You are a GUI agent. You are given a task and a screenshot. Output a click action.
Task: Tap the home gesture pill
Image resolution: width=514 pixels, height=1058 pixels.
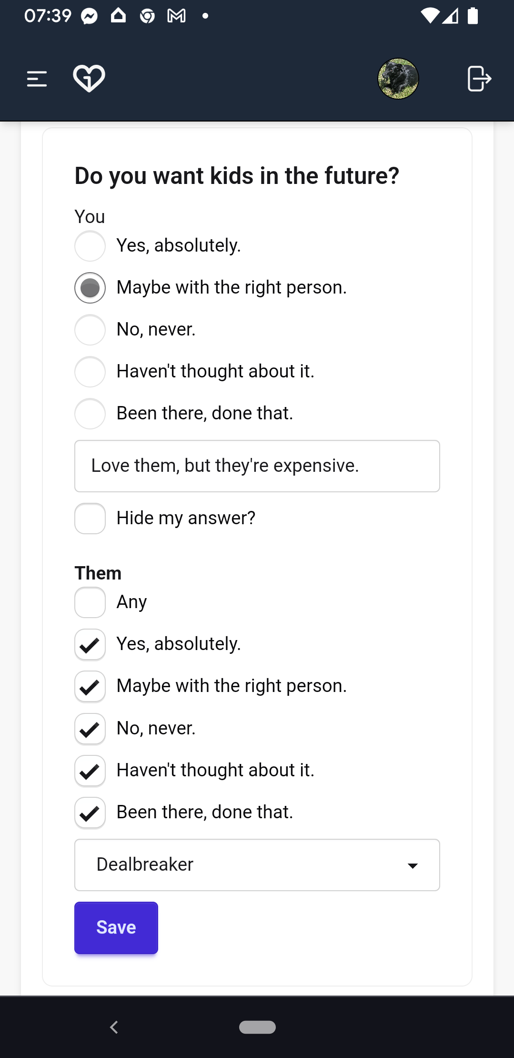coord(257,1027)
